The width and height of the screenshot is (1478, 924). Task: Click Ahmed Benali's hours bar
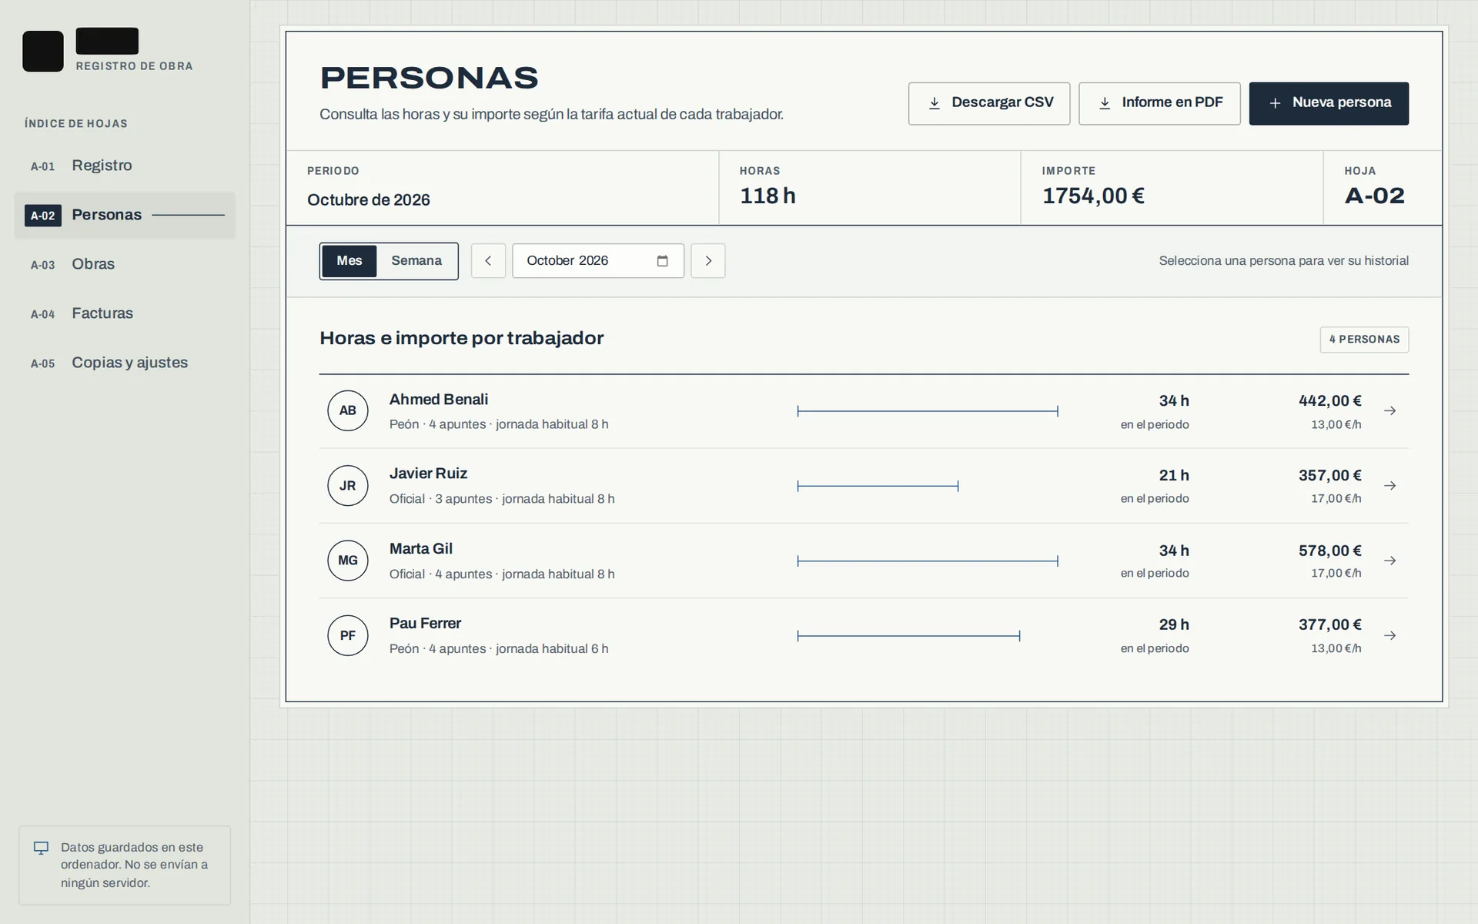928,411
